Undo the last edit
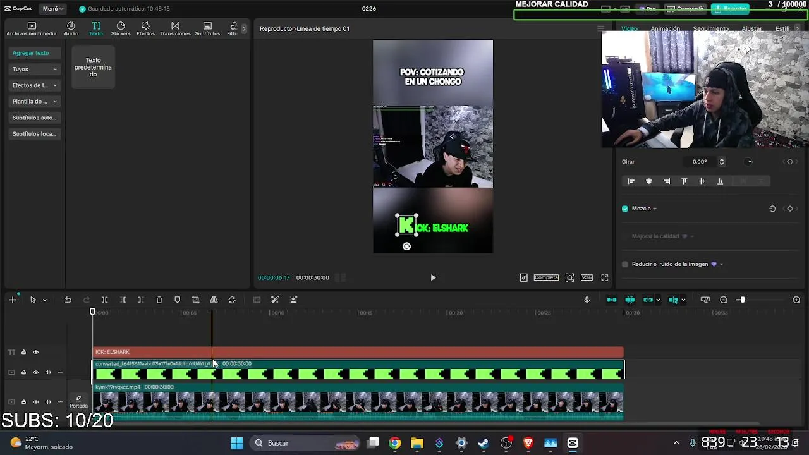Image resolution: width=809 pixels, height=455 pixels. click(x=68, y=300)
